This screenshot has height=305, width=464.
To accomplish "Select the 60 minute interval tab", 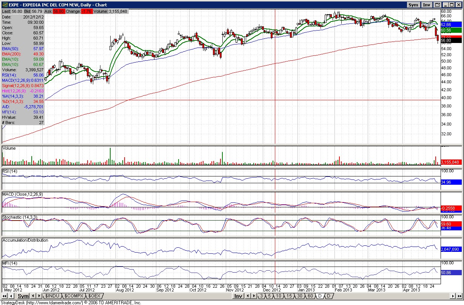I will point(310,296).
